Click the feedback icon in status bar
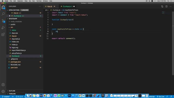The image size is (174, 98). pyautogui.click(x=167, y=97)
